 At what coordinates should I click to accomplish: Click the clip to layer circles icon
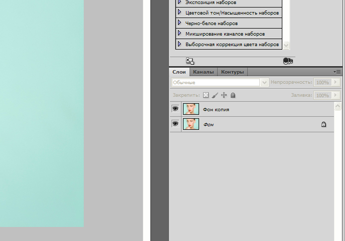287,61
